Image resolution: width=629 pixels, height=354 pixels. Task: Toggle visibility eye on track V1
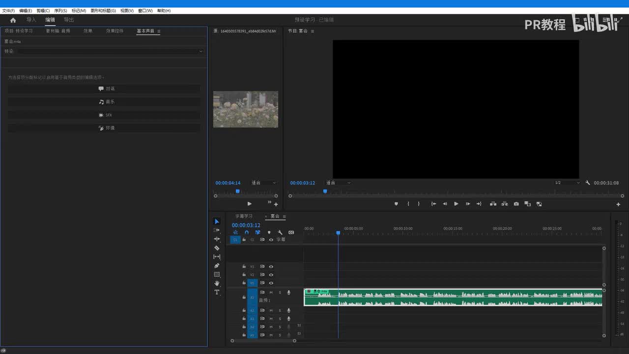click(271, 283)
